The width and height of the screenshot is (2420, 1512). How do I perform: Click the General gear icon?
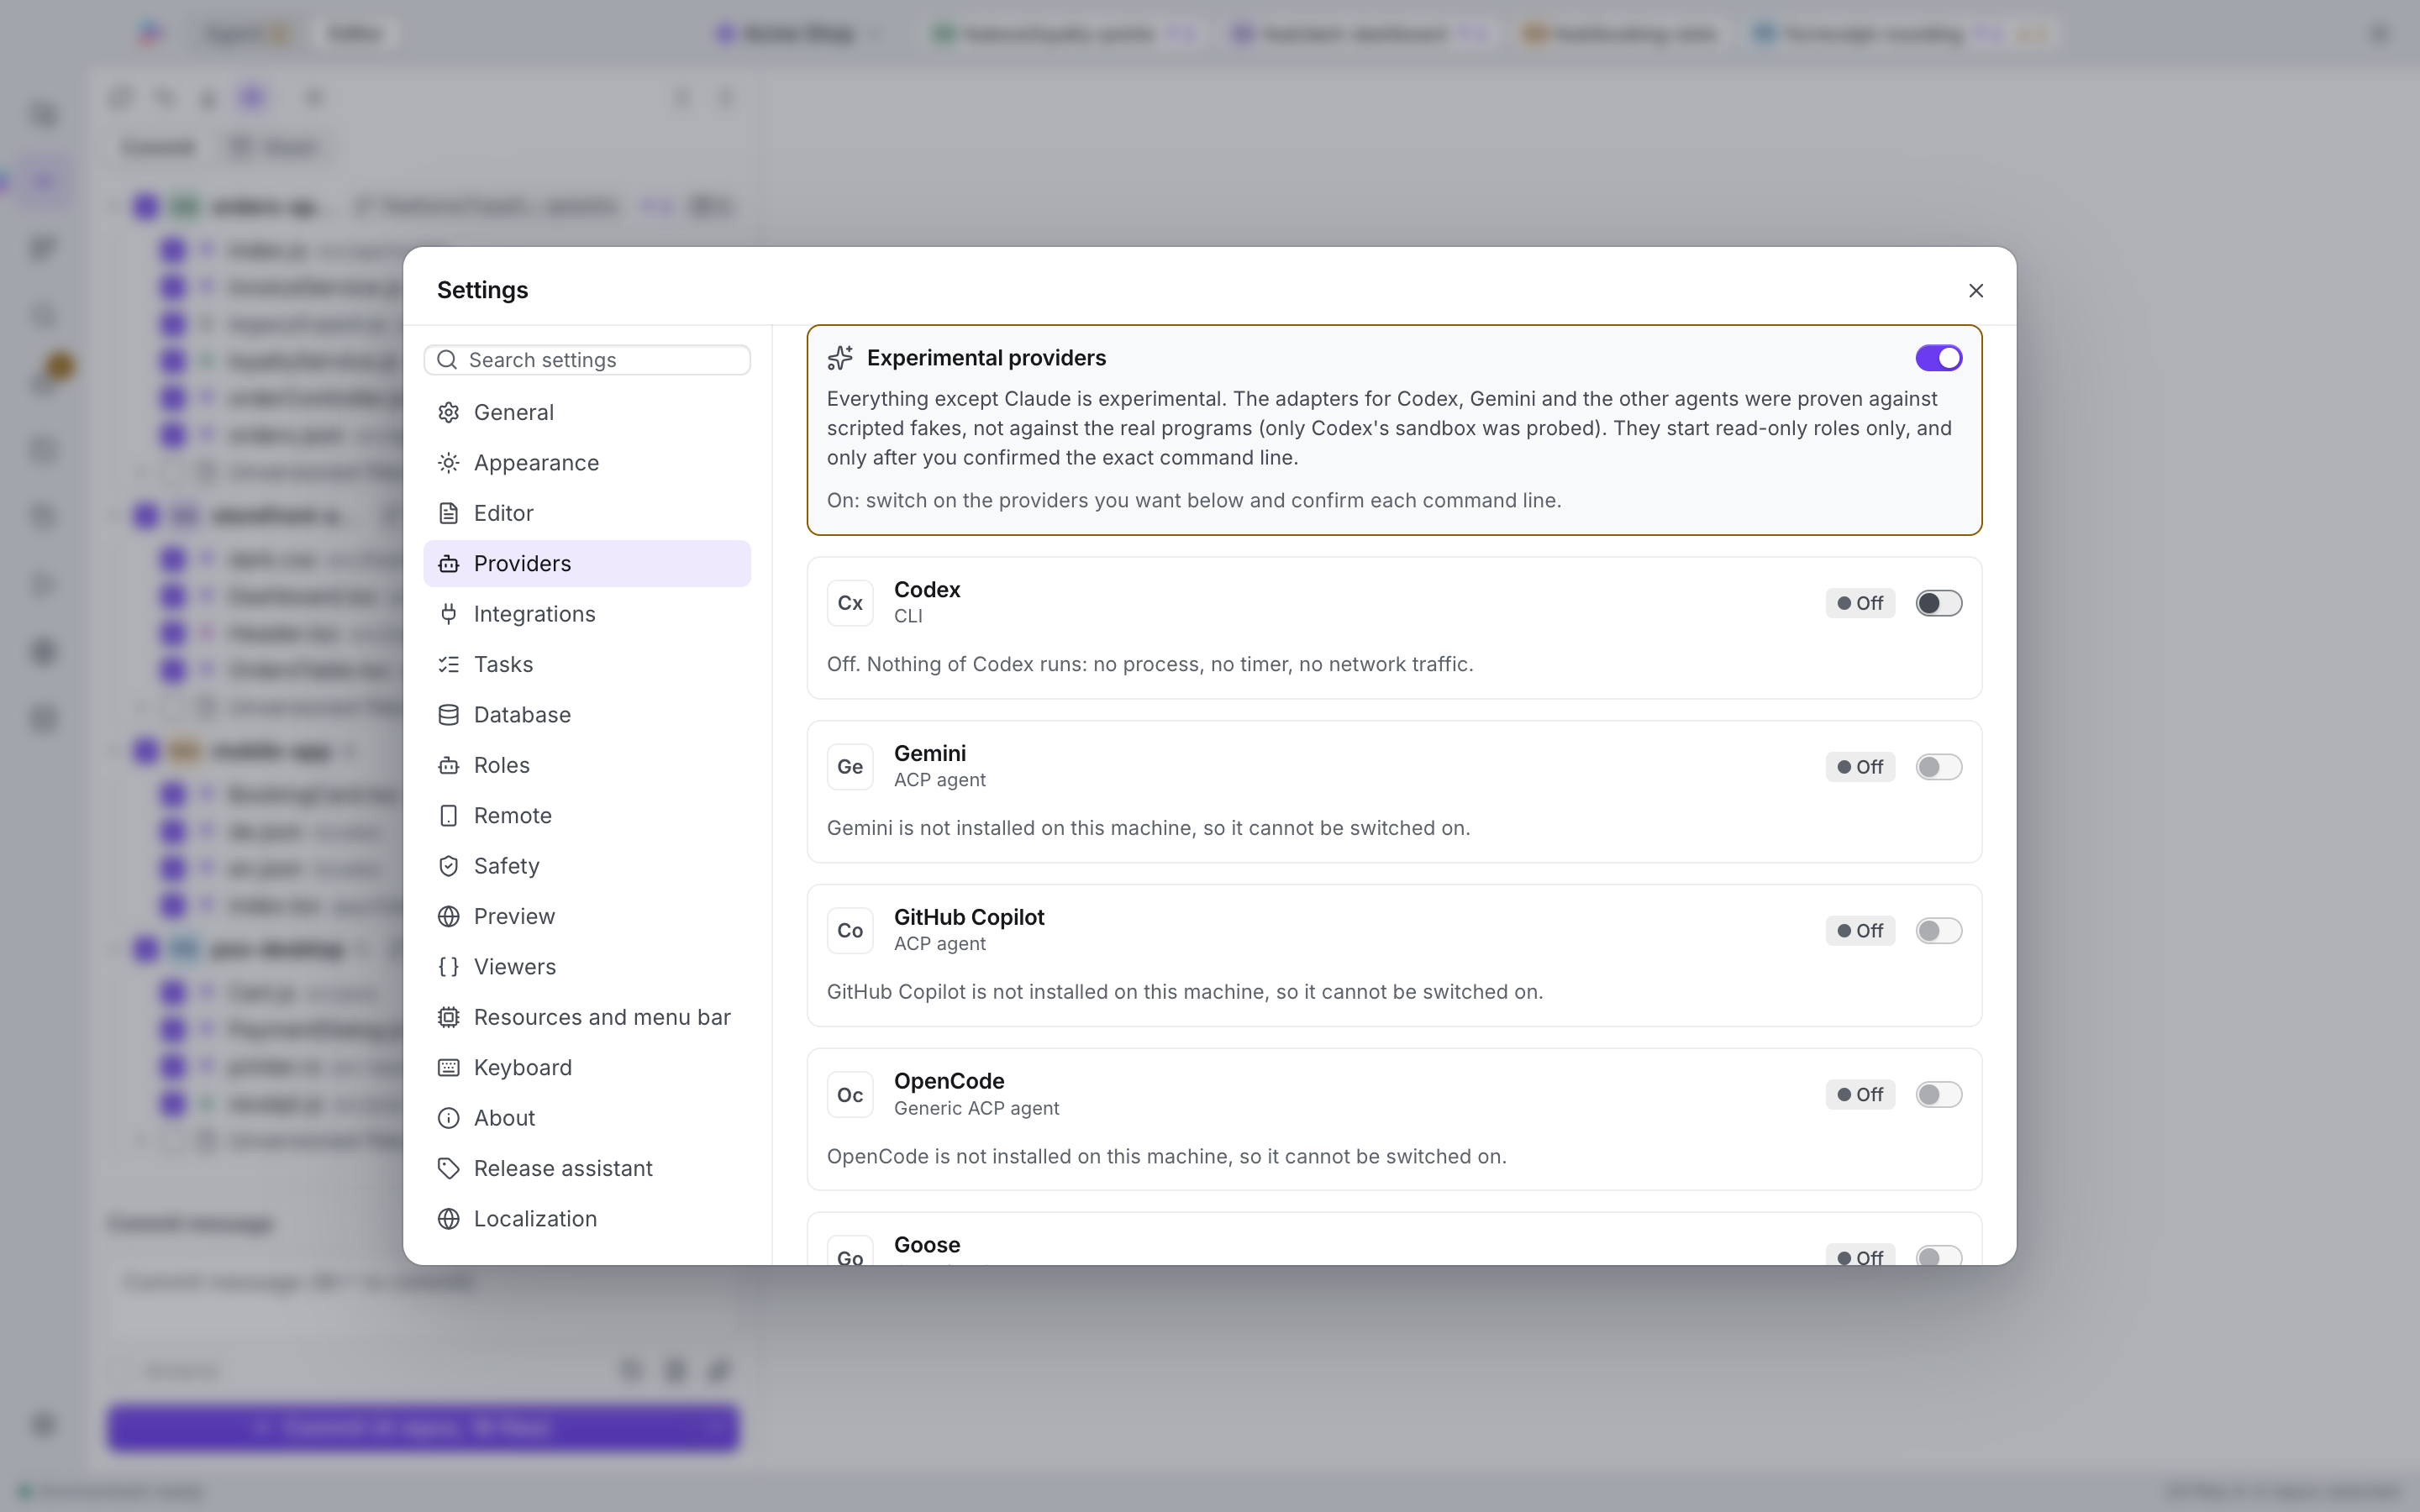[449, 412]
